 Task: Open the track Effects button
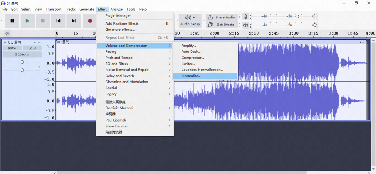[22, 54]
